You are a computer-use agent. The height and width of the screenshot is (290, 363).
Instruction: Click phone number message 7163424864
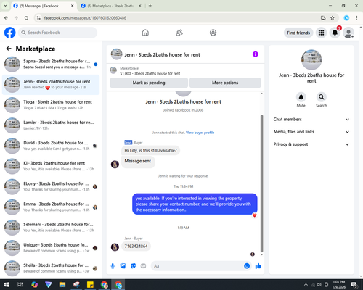[136, 246]
